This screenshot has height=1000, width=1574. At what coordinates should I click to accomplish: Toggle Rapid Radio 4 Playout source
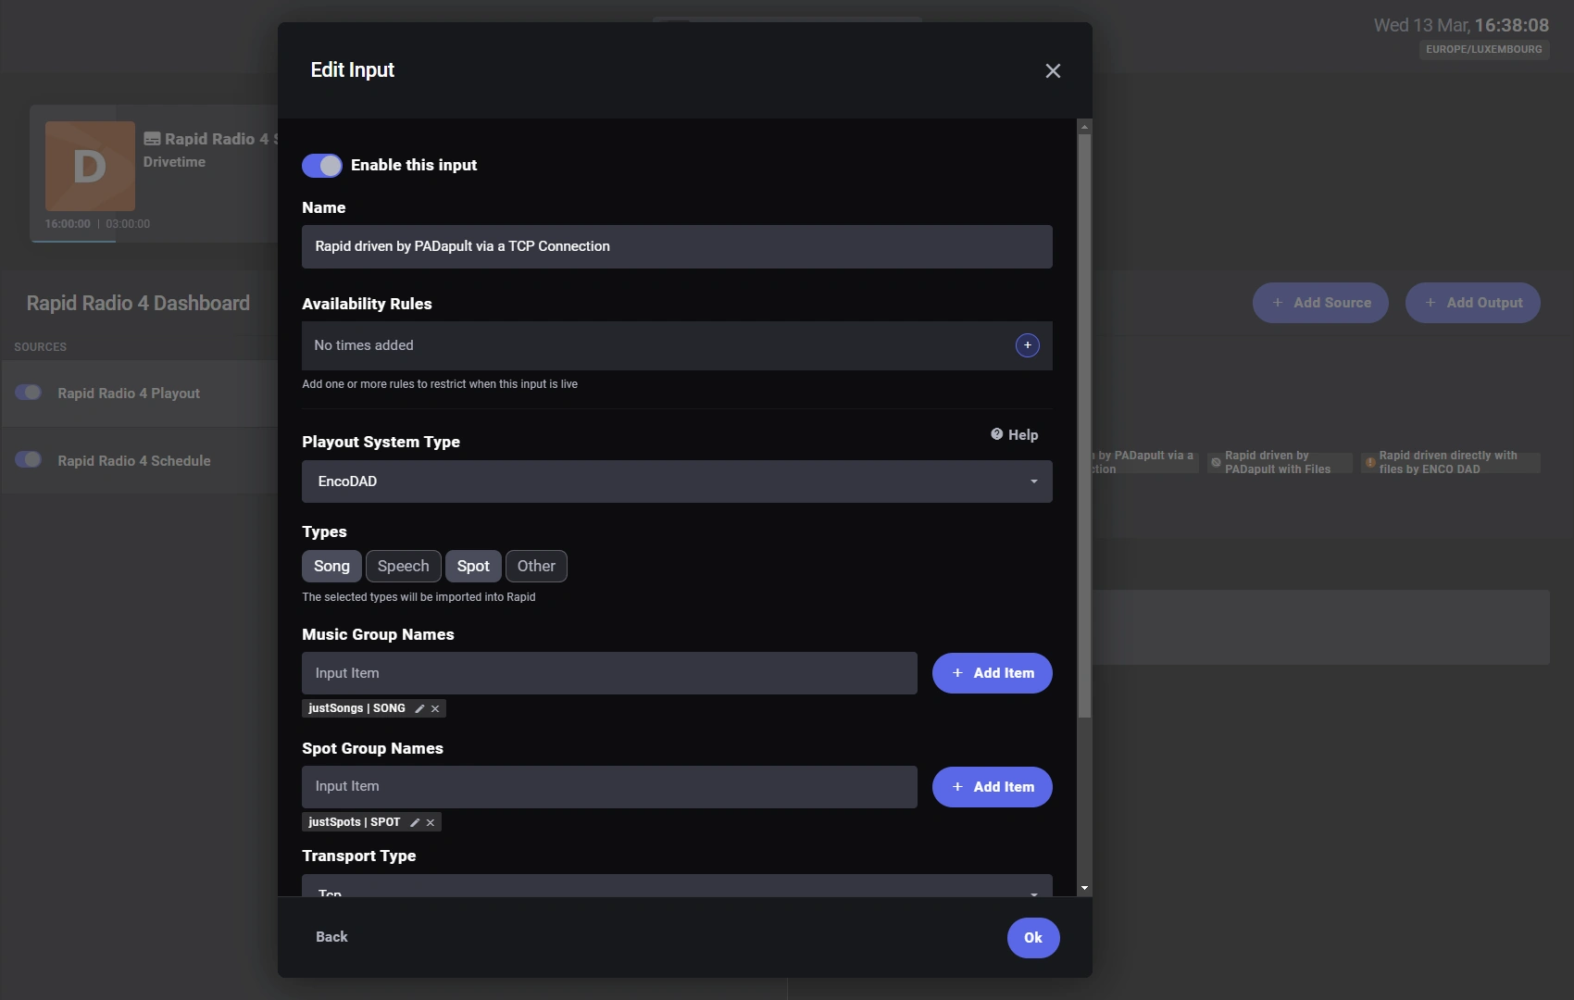click(x=29, y=393)
